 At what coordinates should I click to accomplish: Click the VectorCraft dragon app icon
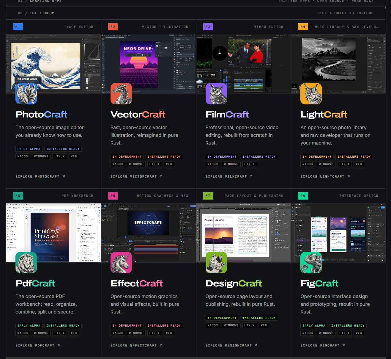point(121,94)
